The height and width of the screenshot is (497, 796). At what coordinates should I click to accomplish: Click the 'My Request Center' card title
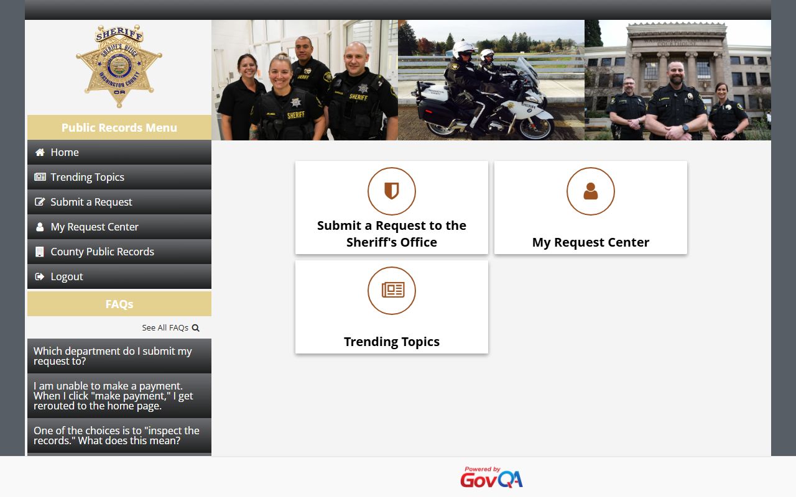tap(591, 242)
